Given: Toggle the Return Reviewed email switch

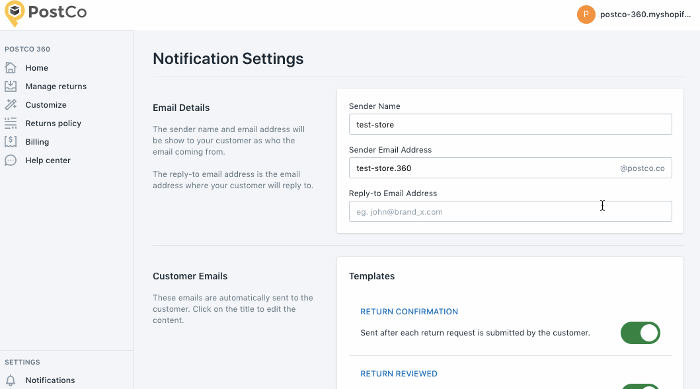Looking at the screenshot, I should pyautogui.click(x=640, y=386).
